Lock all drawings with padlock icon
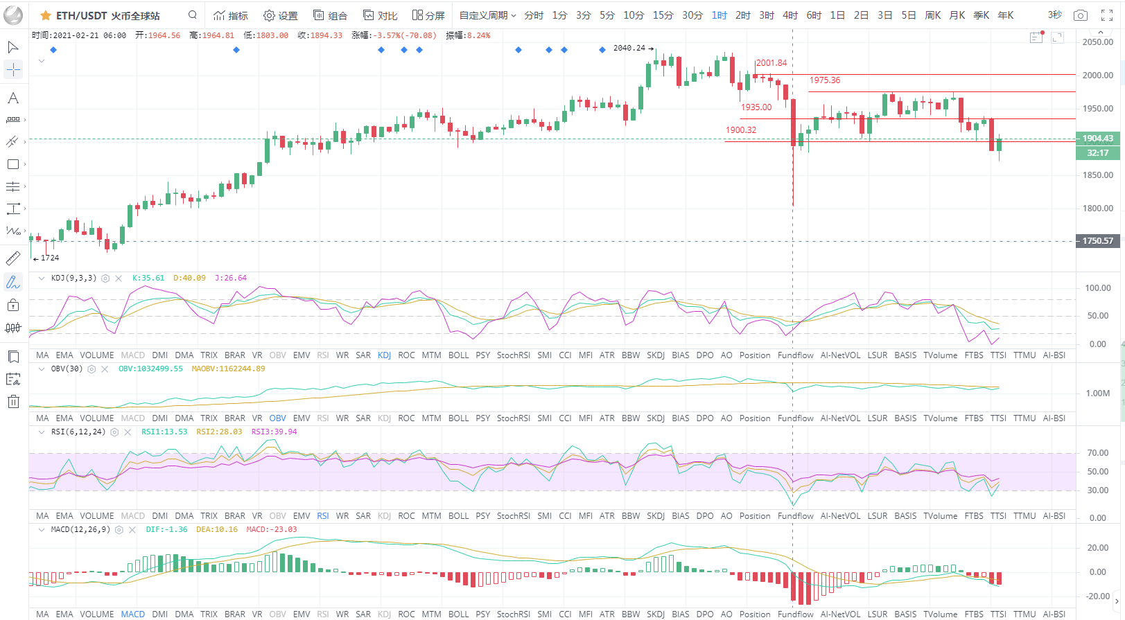 tap(13, 305)
